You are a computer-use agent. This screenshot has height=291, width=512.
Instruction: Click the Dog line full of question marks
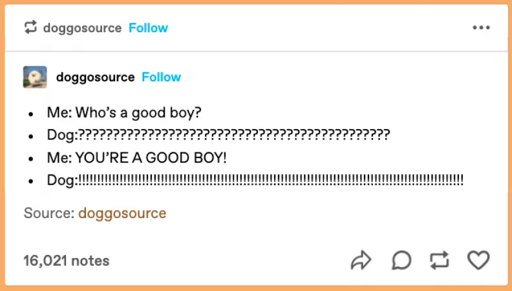point(219,135)
